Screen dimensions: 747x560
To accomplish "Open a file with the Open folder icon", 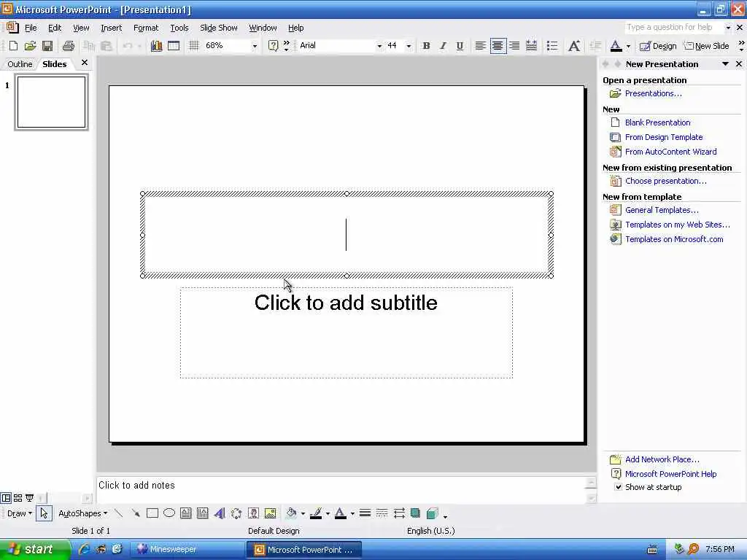I will tap(30, 46).
